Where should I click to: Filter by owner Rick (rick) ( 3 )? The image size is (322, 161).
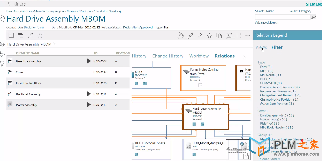[269, 124]
